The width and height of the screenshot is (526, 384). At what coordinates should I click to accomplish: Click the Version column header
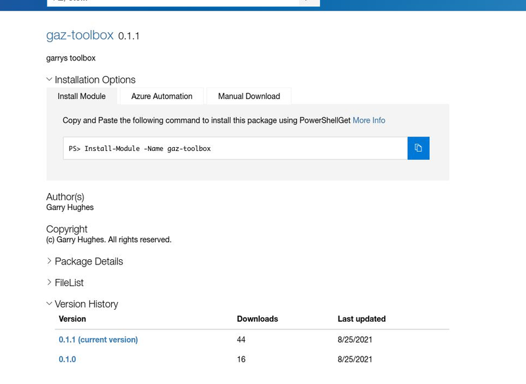(72, 319)
